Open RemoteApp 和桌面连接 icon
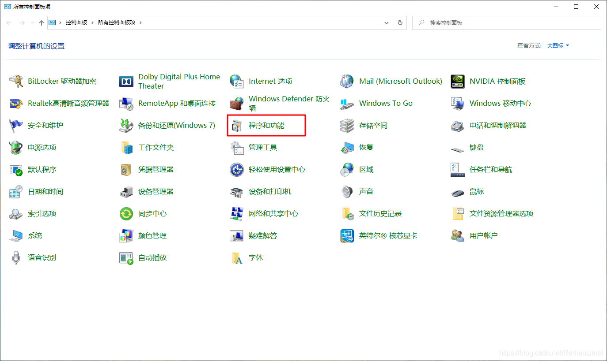Screen dimensions: 607x361 coord(126,103)
